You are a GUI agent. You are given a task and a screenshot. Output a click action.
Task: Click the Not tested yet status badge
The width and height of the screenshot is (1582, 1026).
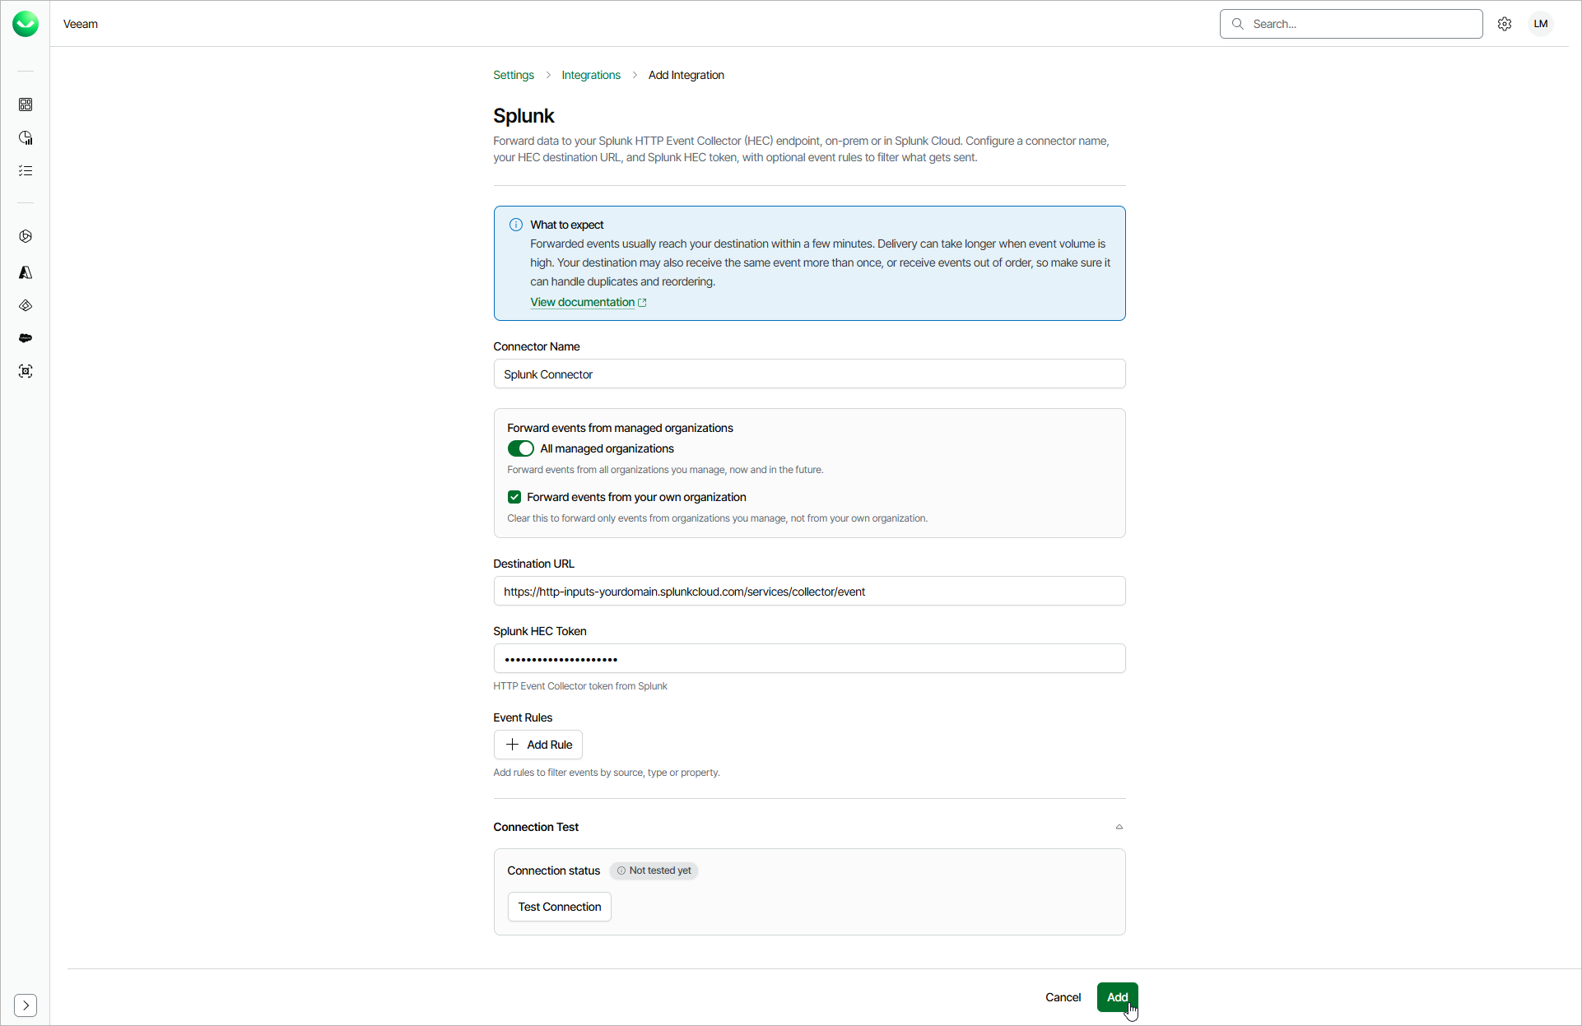654,870
